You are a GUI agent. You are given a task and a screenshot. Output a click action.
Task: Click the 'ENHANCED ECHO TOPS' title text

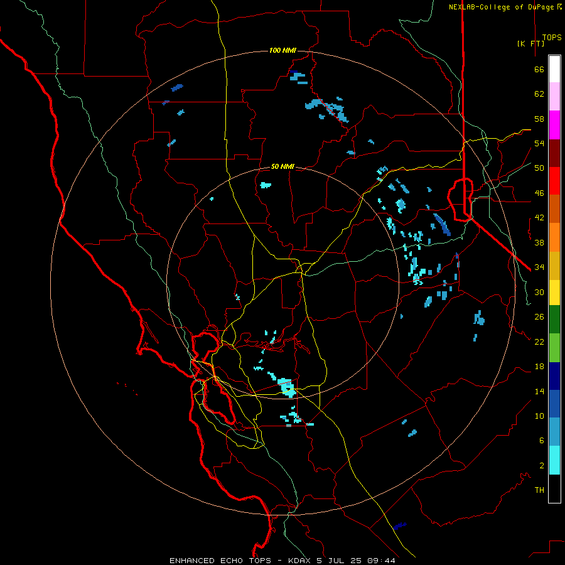[220, 561]
